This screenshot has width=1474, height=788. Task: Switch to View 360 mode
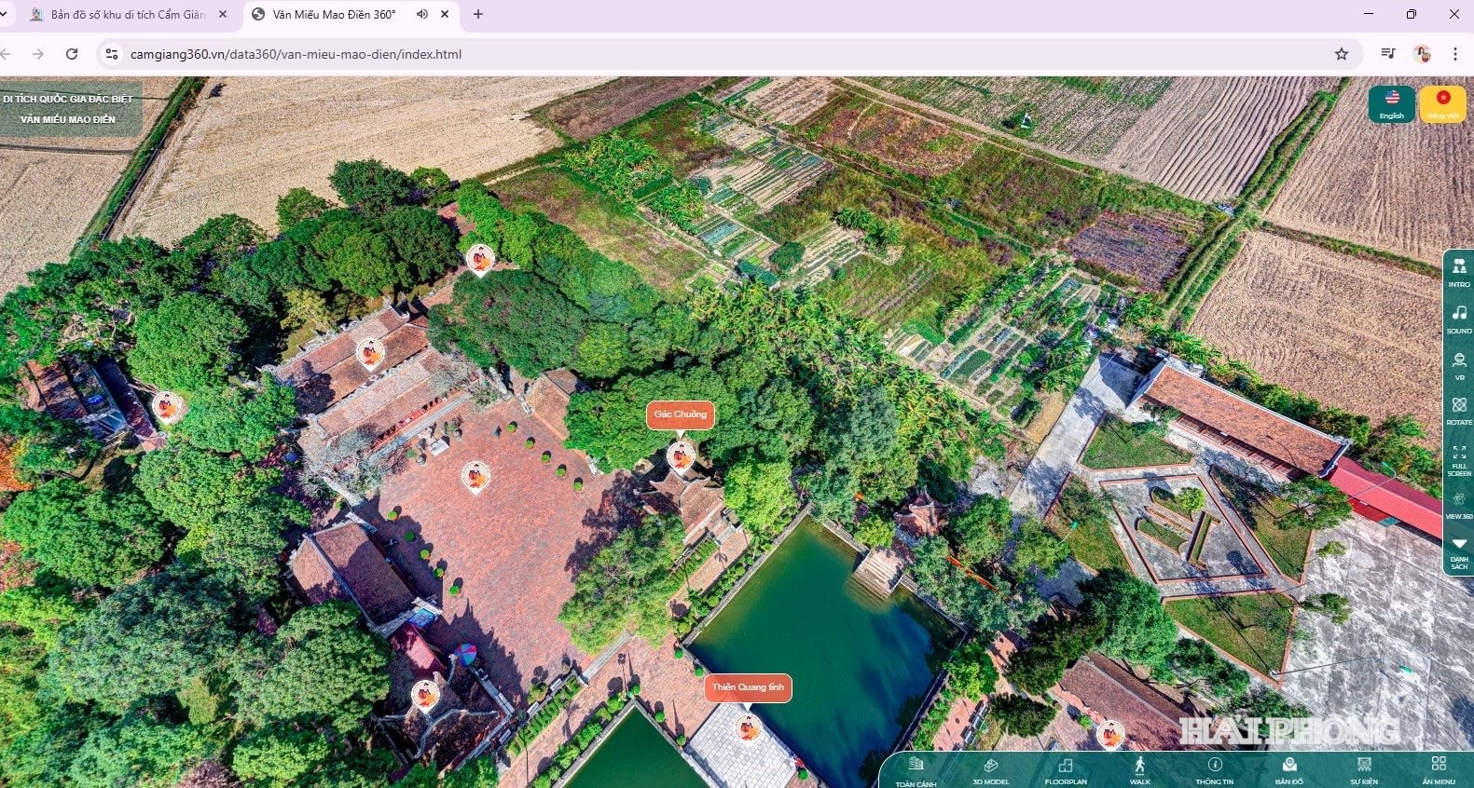(x=1459, y=504)
